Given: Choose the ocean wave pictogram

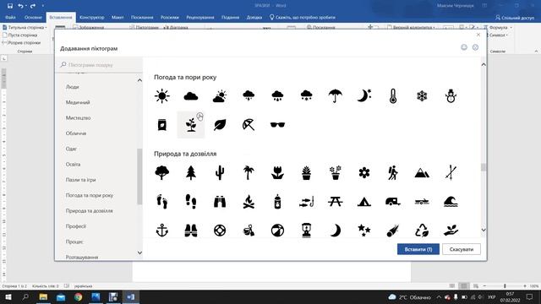Looking at the screenshot, I should pyautogui.click(x=451, y=202).
